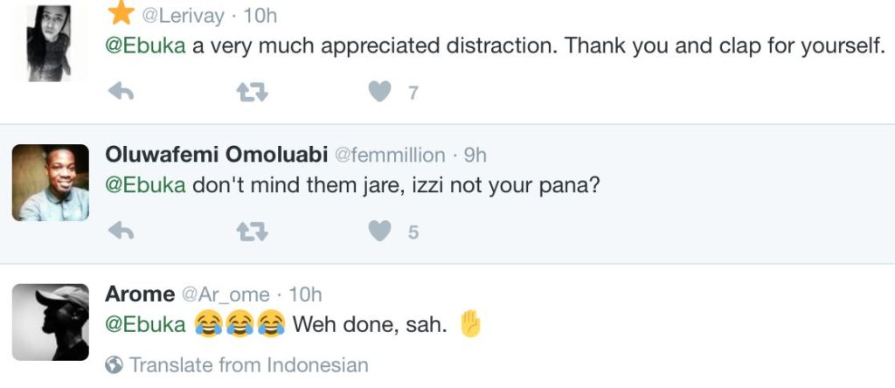Retweet Lerivay's appreciated distraction tweet
The width and height of the screenshot is (895, 388).
pos(253,91)
